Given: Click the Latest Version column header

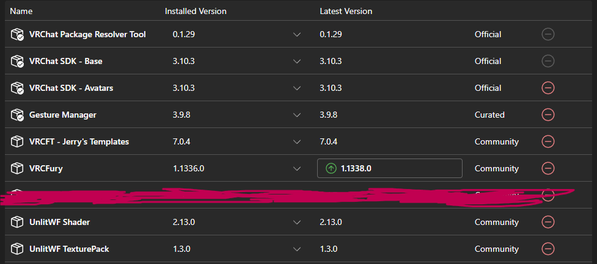Looking at the screenshot, I should pyautogui.click(x=346, y=12).
